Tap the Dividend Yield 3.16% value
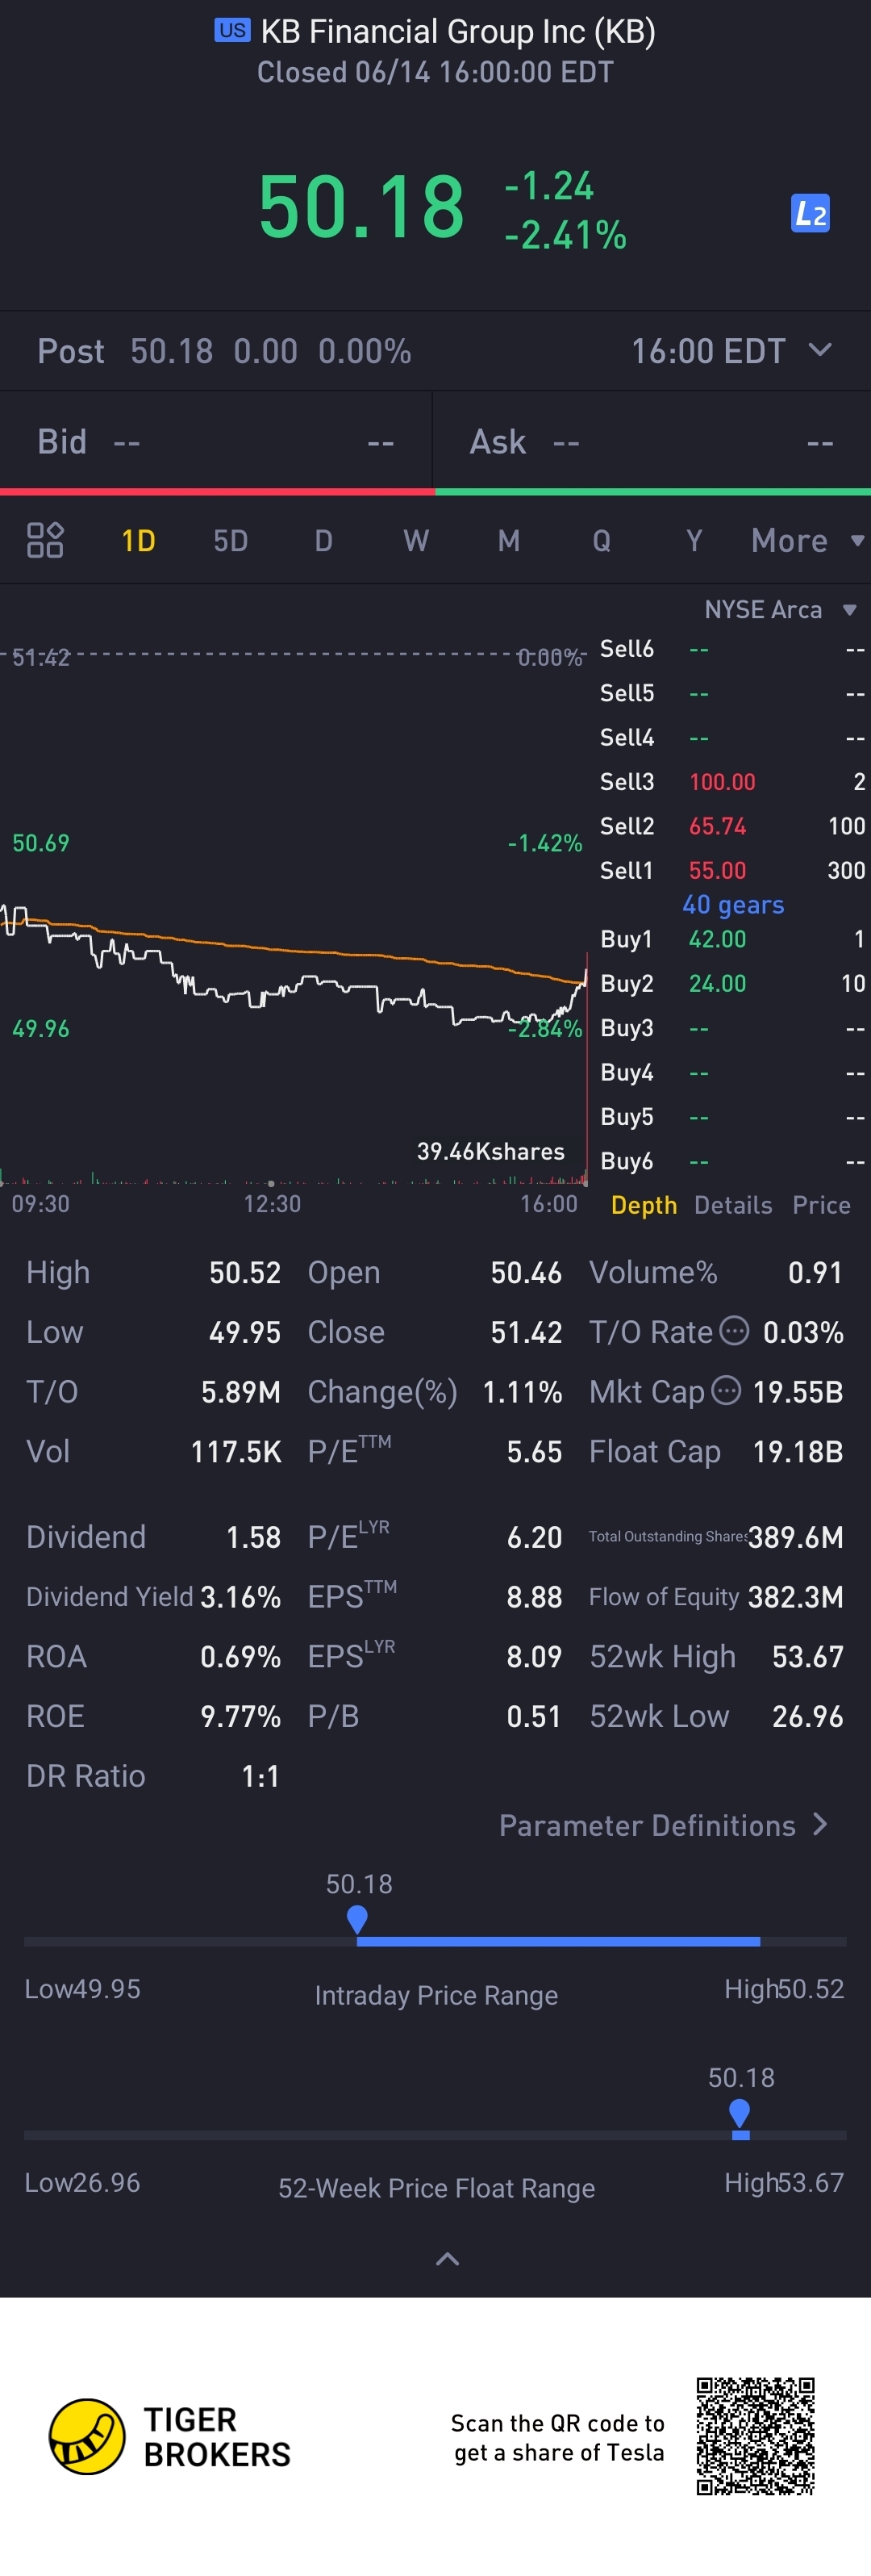Viewport: 871px width, 2576px height. [240, 1597]
